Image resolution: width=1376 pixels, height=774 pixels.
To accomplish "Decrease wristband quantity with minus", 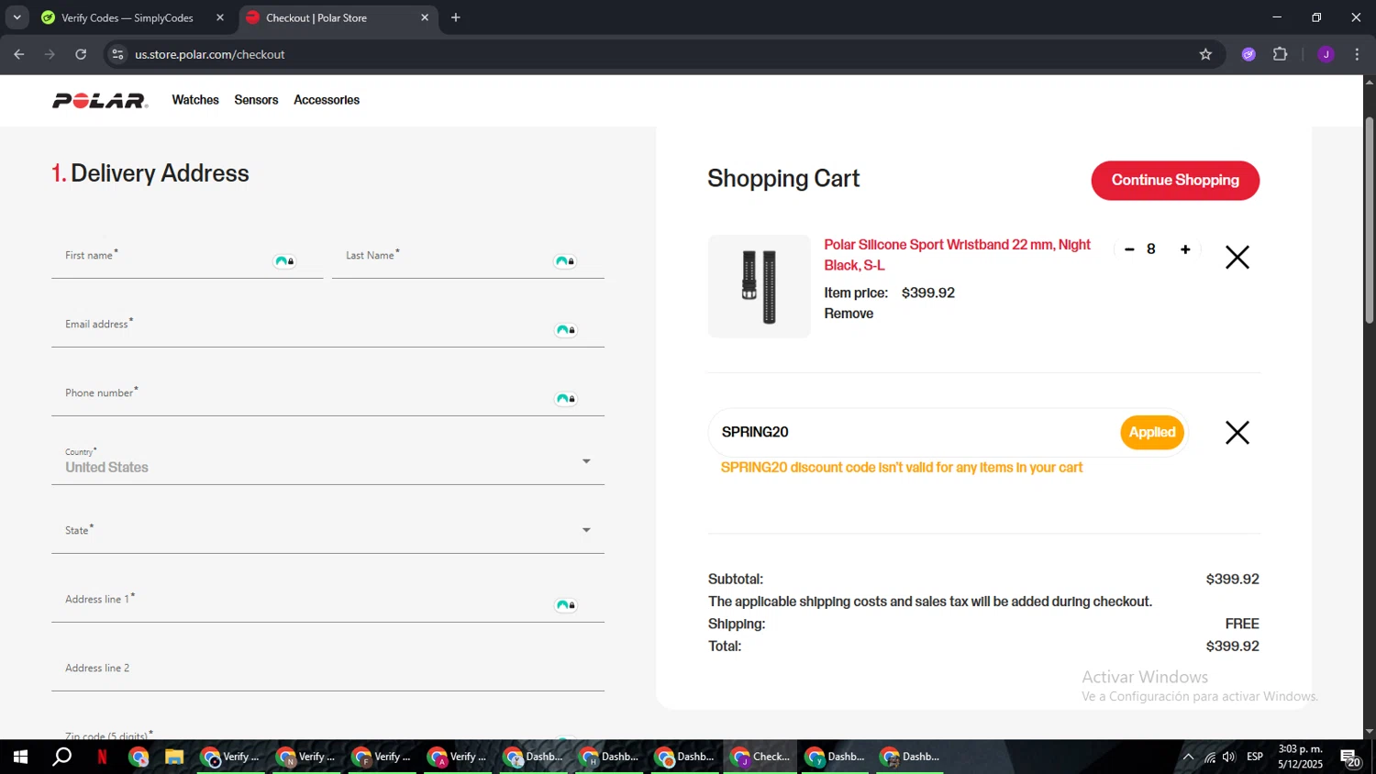I will click(x=1129, y=249).
